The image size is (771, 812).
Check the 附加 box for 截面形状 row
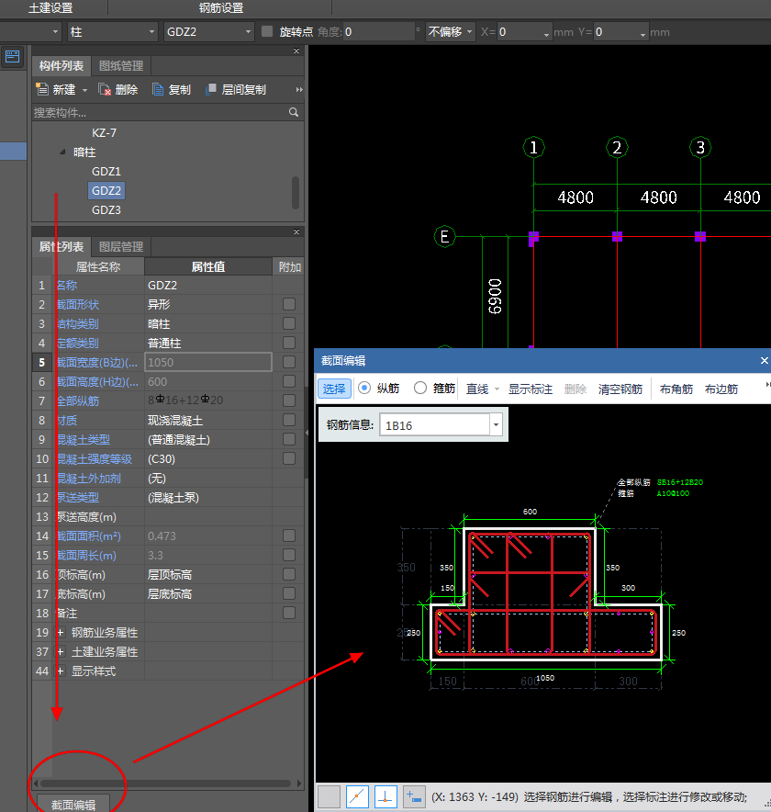click(x=289, y=304)
